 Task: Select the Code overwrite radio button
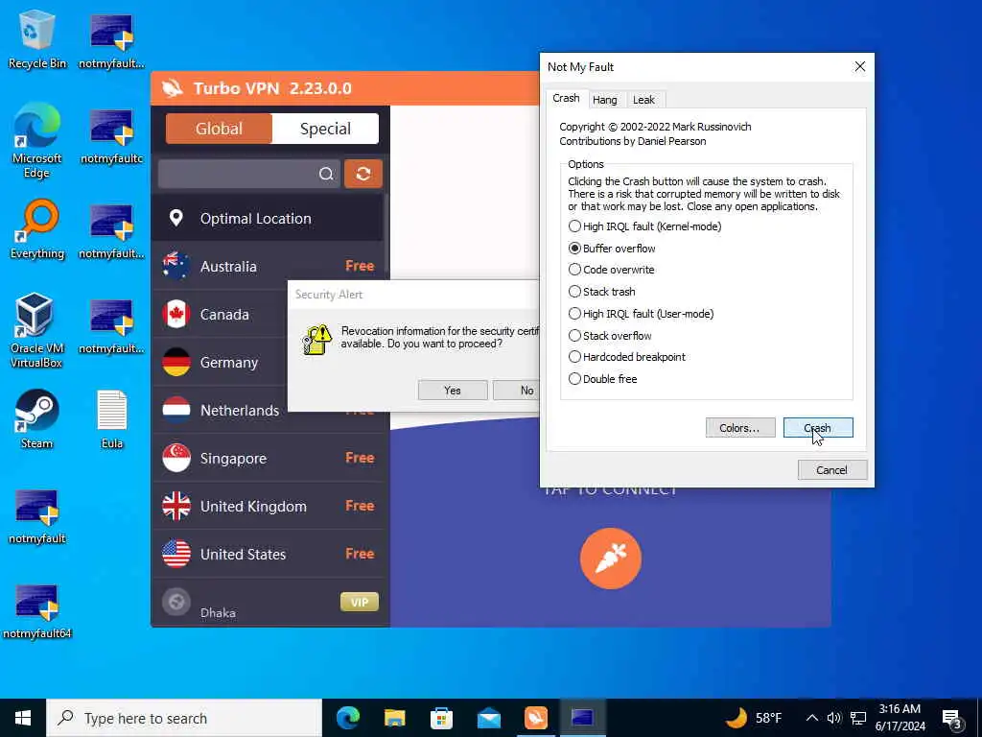[574, 270]
